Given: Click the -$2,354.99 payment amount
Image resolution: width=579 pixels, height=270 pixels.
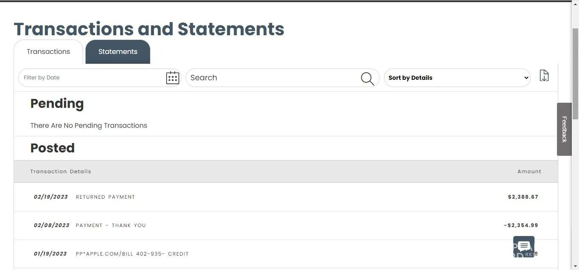Looking at the screenshot, I should 521,225.
